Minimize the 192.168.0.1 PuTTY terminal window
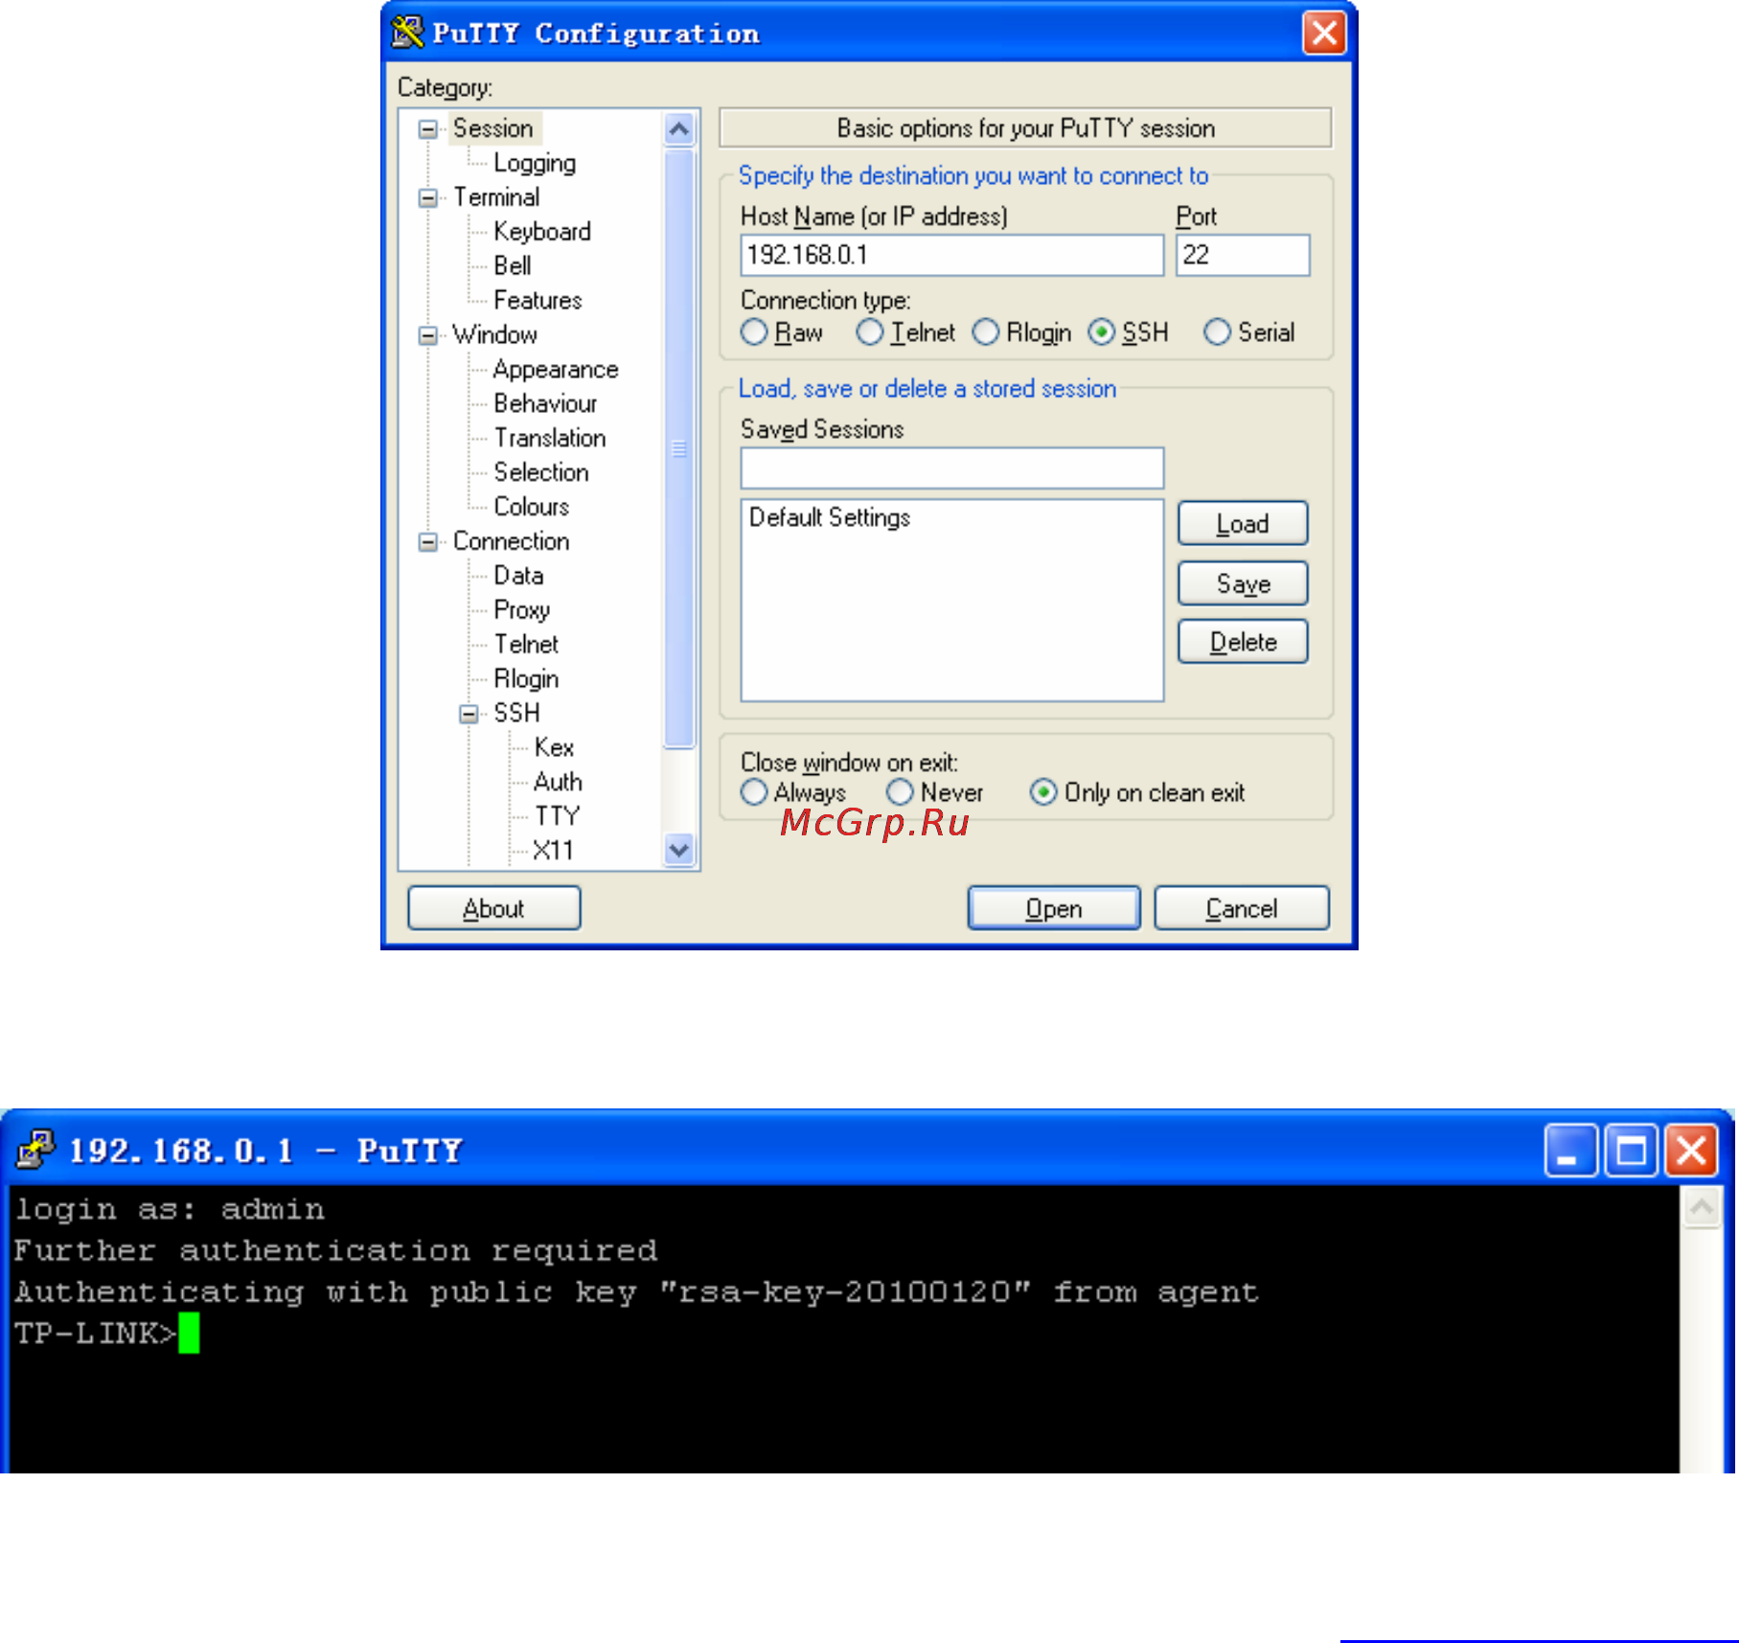Viewport: 1739px width, 1643px height. (x=1569, y=1150)
